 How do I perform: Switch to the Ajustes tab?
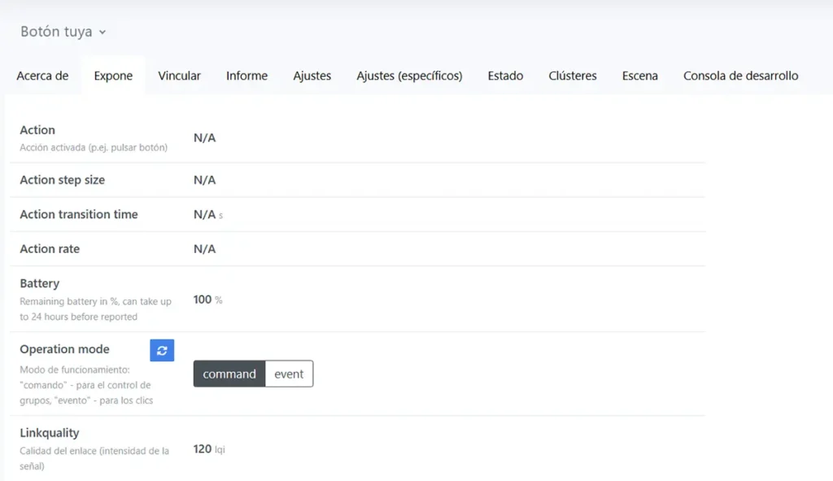point(312,76)
